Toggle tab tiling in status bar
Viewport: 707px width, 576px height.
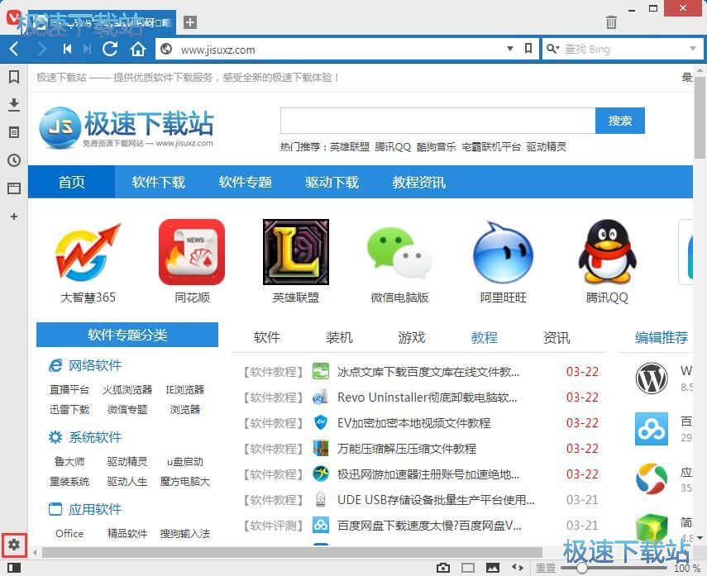468,568
